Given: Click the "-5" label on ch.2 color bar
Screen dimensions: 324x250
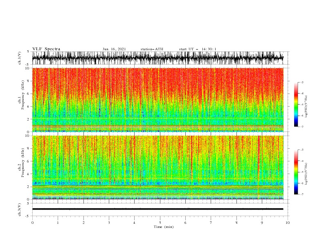Looking at the screenshot, I should click(x=302, y=172).
